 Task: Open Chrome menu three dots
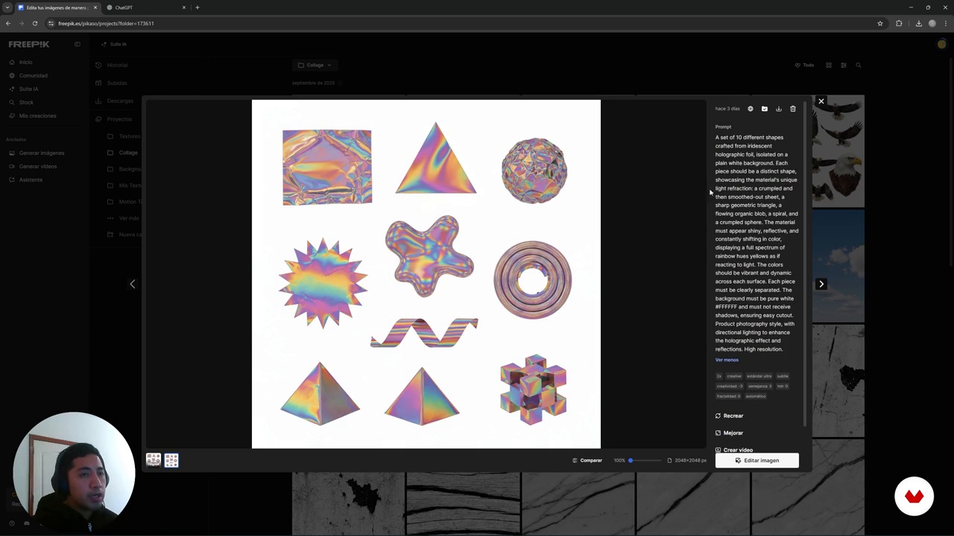[x=945, y=23]
